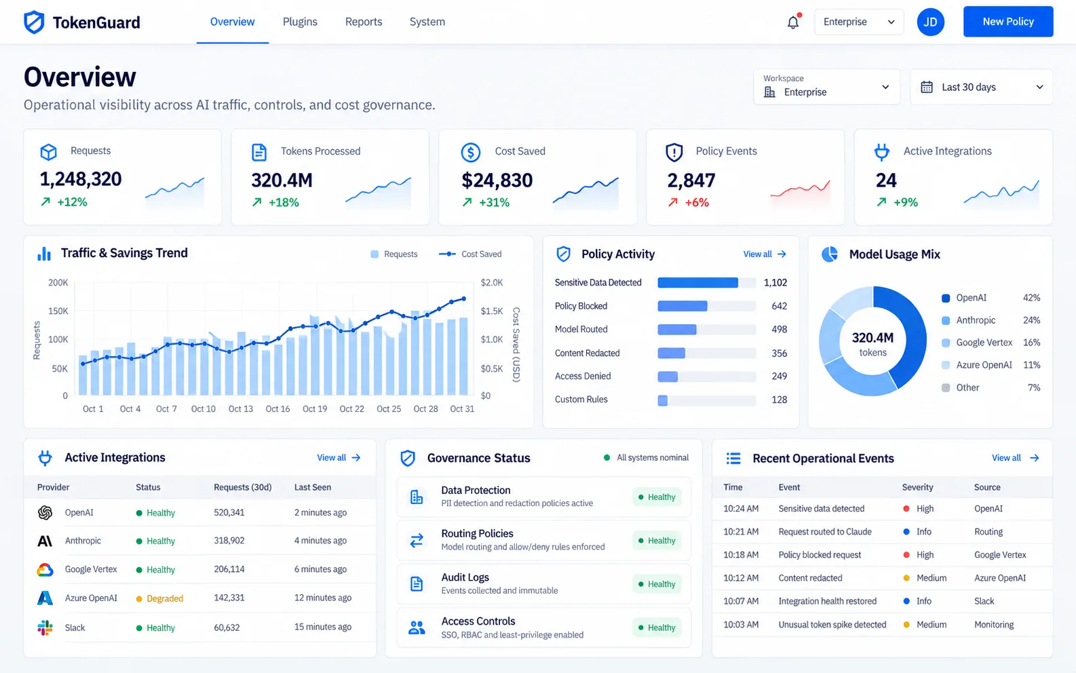Viewport: 1076px width, 673px height.
Task: Toggle the Cost Saved series in chart legend
Action: (470, 254)
